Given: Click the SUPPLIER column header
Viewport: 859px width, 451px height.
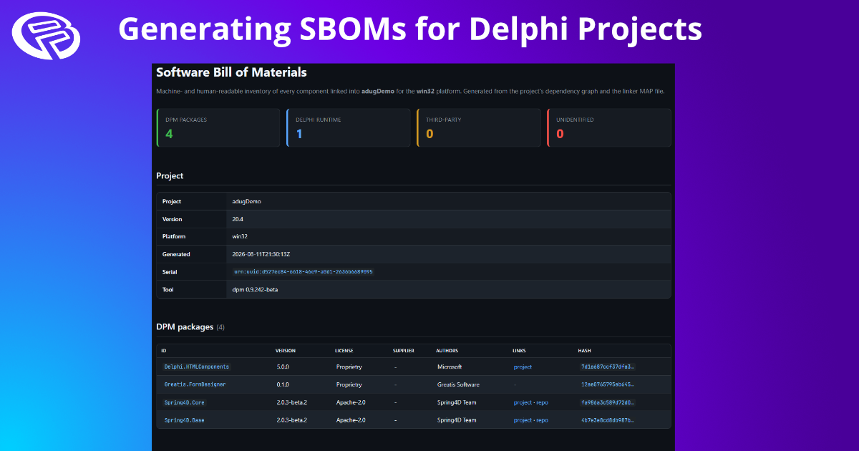Looking at the screenshot, I should coord(404,351).
